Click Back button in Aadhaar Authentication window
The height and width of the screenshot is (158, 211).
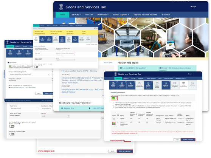177,139
